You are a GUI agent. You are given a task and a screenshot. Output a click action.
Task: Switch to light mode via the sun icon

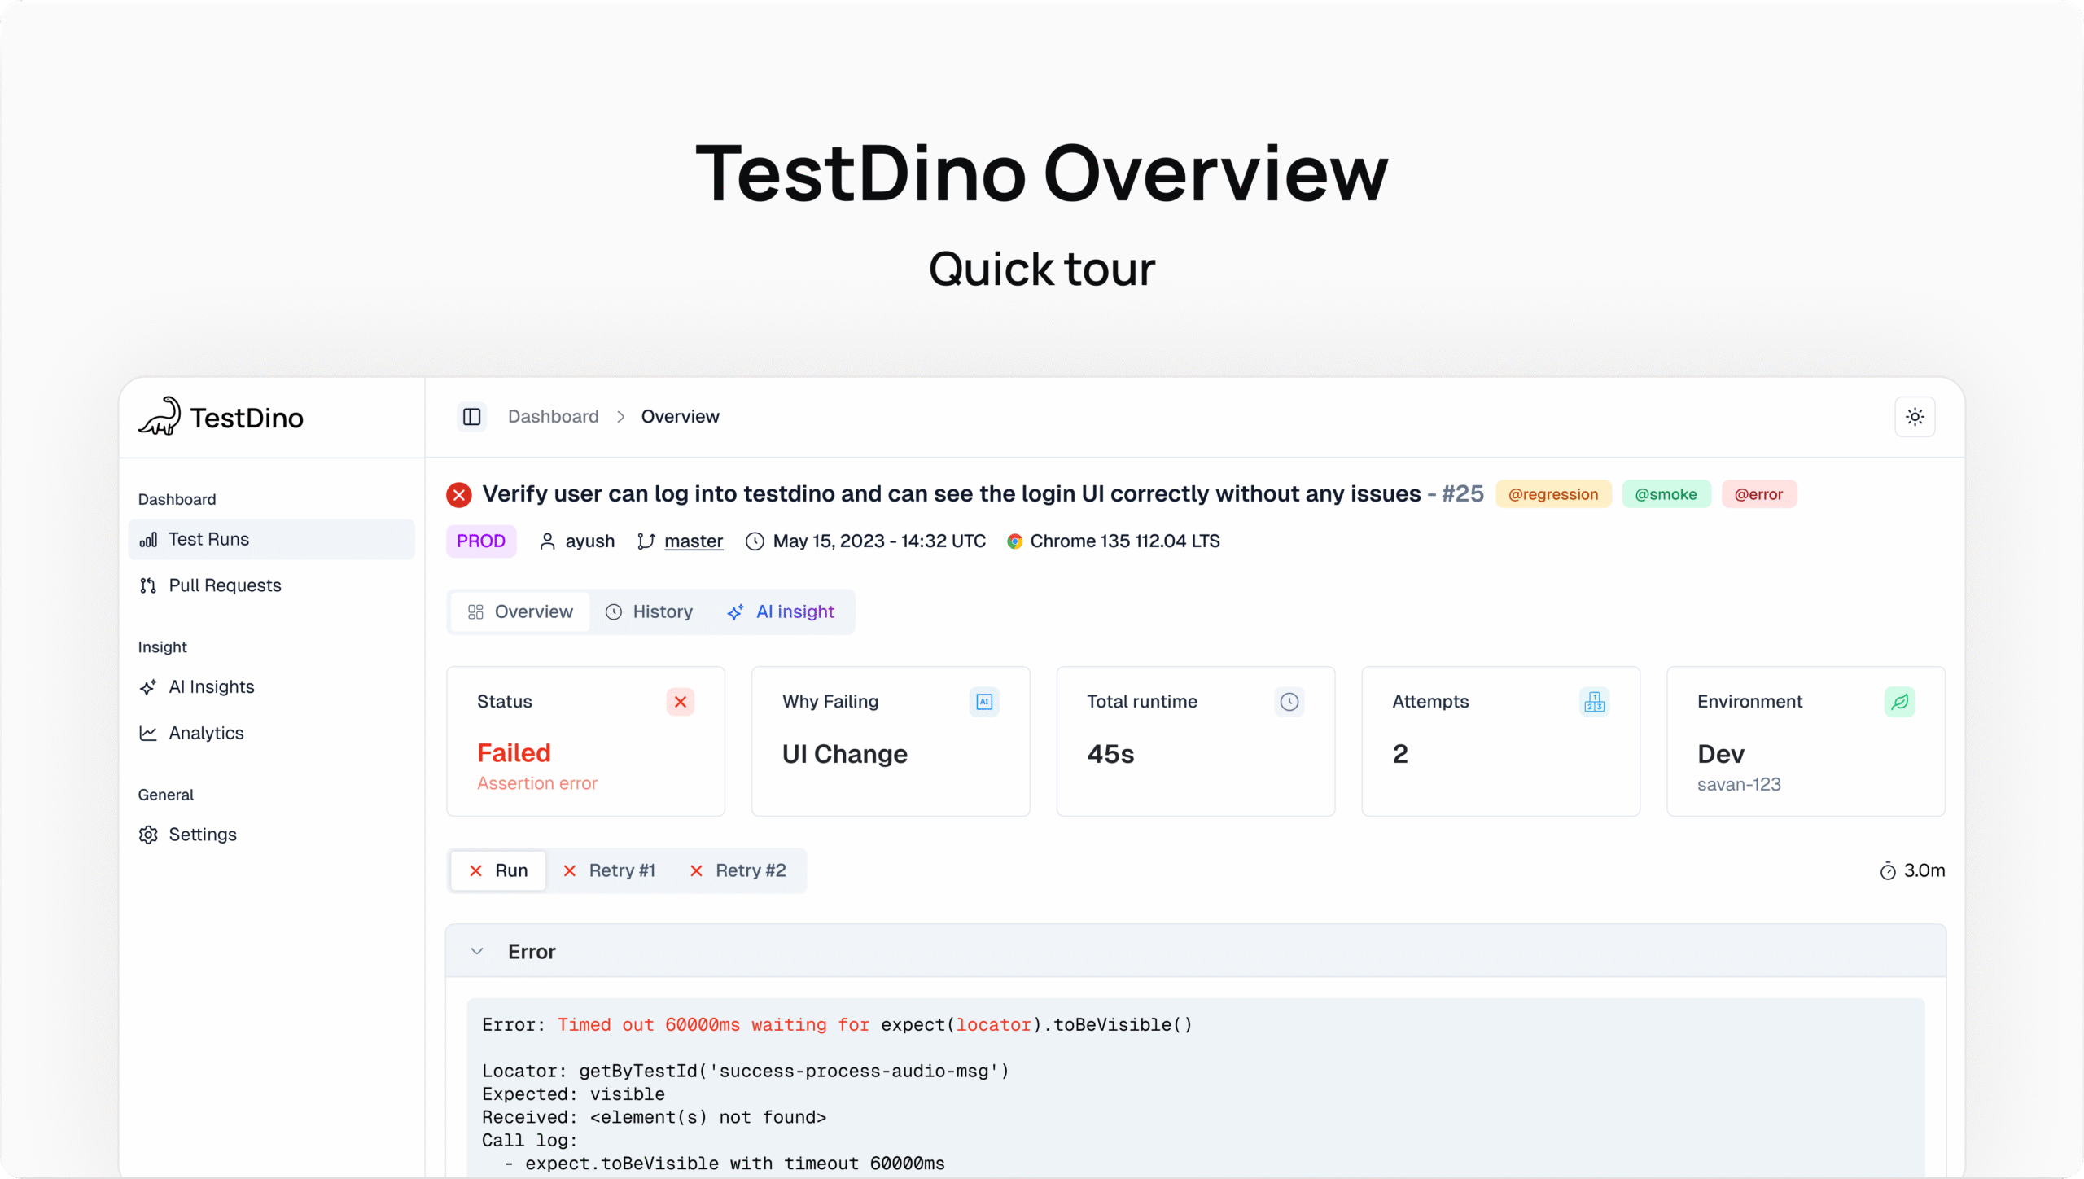[1915, 416]
